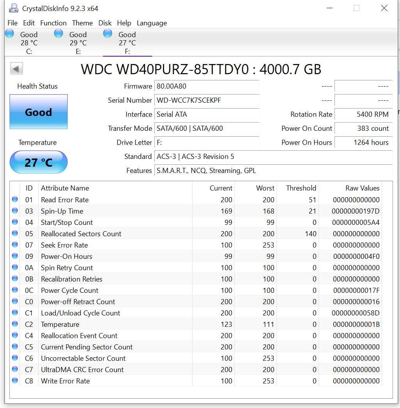Click the Raw Values column header
The image size is (400, 408).
click(350, 188)
